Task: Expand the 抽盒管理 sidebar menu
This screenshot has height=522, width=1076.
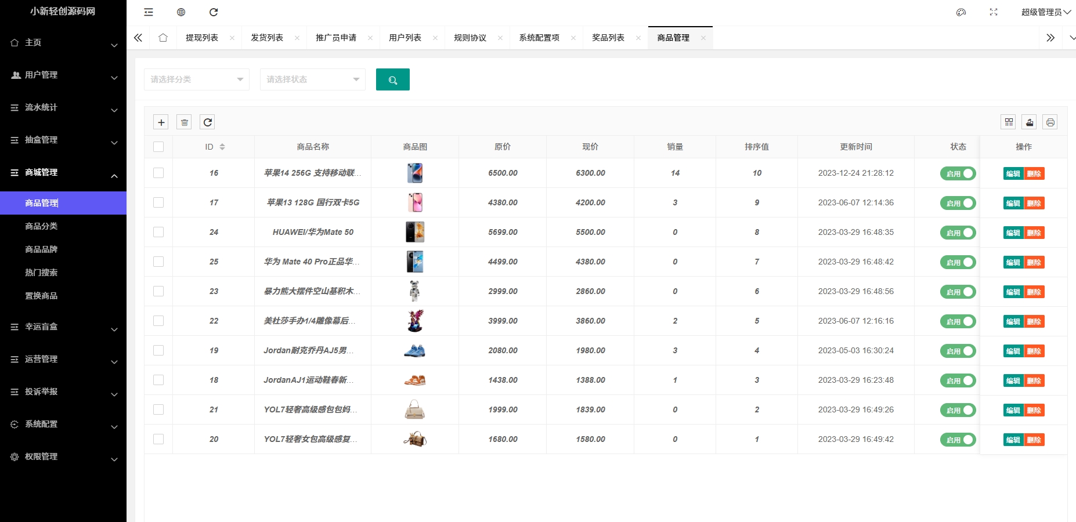Action: coord(63,140)
